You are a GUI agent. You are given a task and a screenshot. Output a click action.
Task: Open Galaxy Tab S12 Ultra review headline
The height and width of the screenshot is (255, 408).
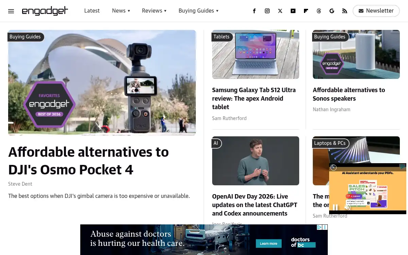click(x=254, y=99)
